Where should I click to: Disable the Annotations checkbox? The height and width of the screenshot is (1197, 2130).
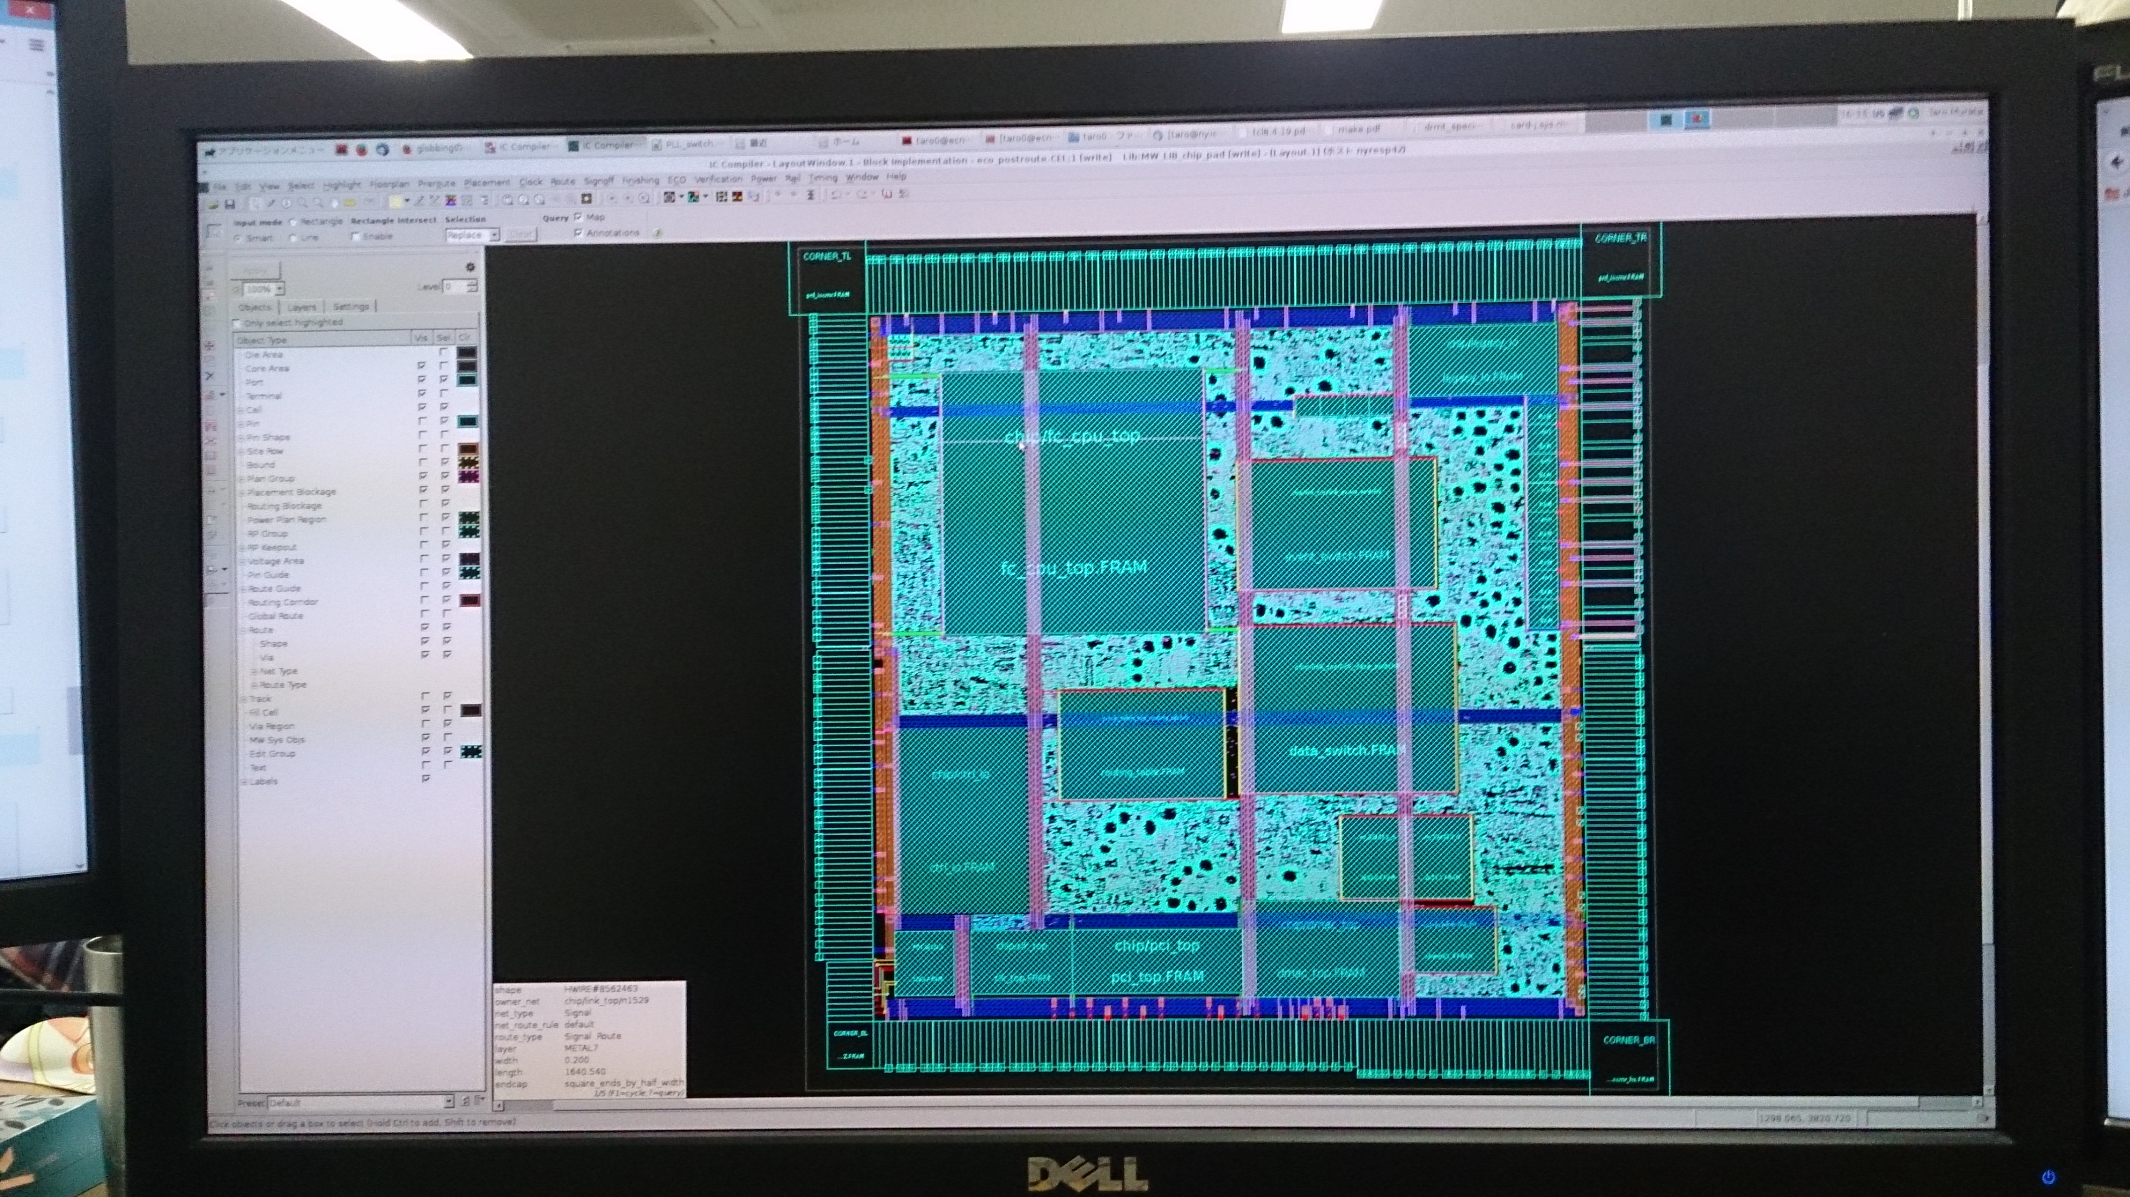tap(578, 233)
